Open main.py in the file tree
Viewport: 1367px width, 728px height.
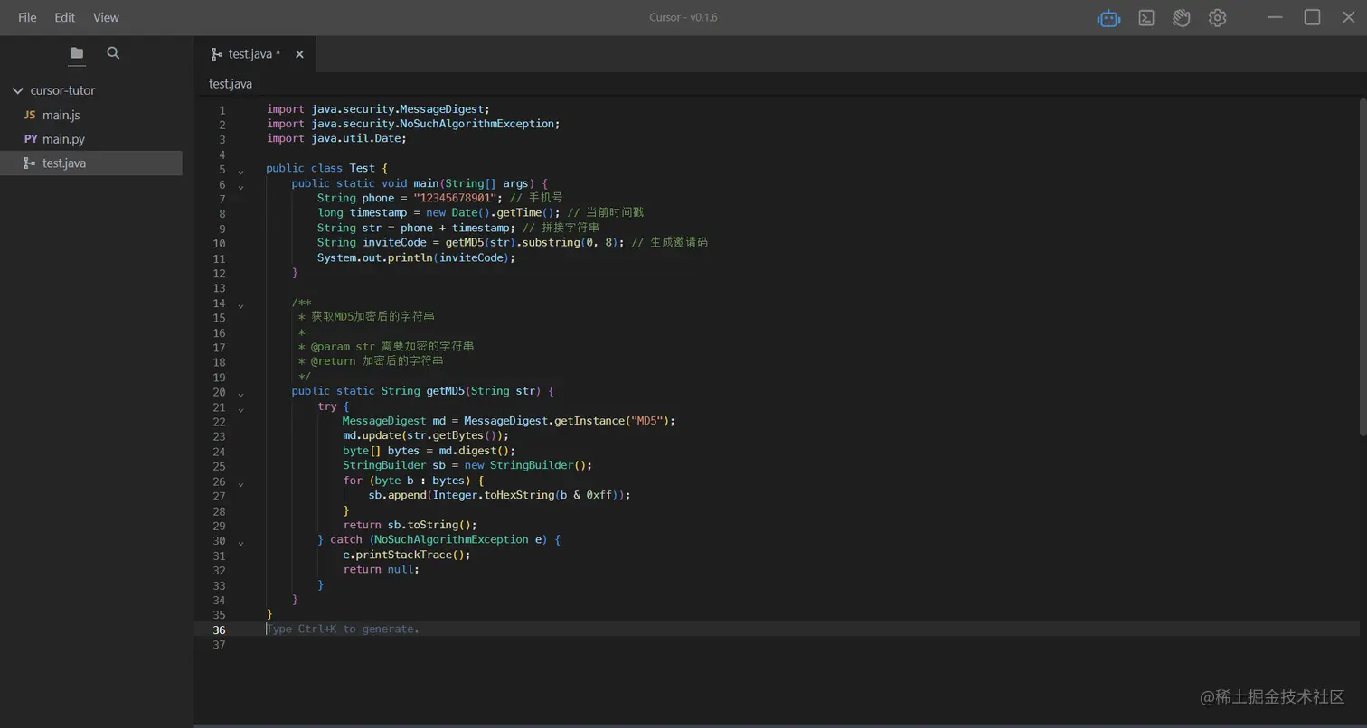[63, 139]
